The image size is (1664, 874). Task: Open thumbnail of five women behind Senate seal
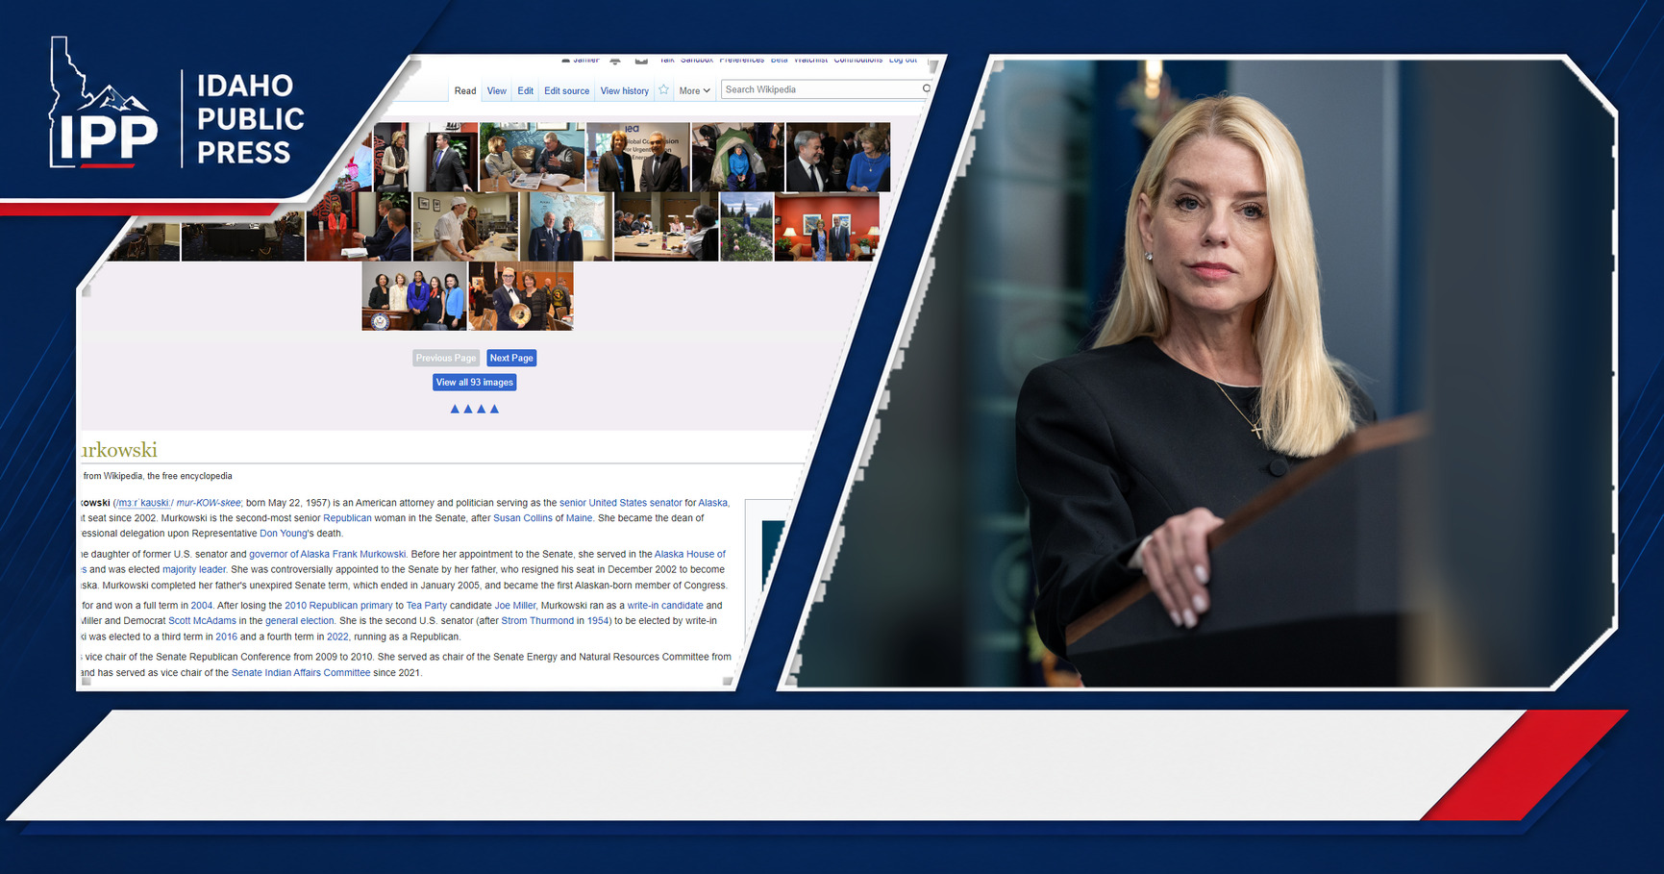414,296
